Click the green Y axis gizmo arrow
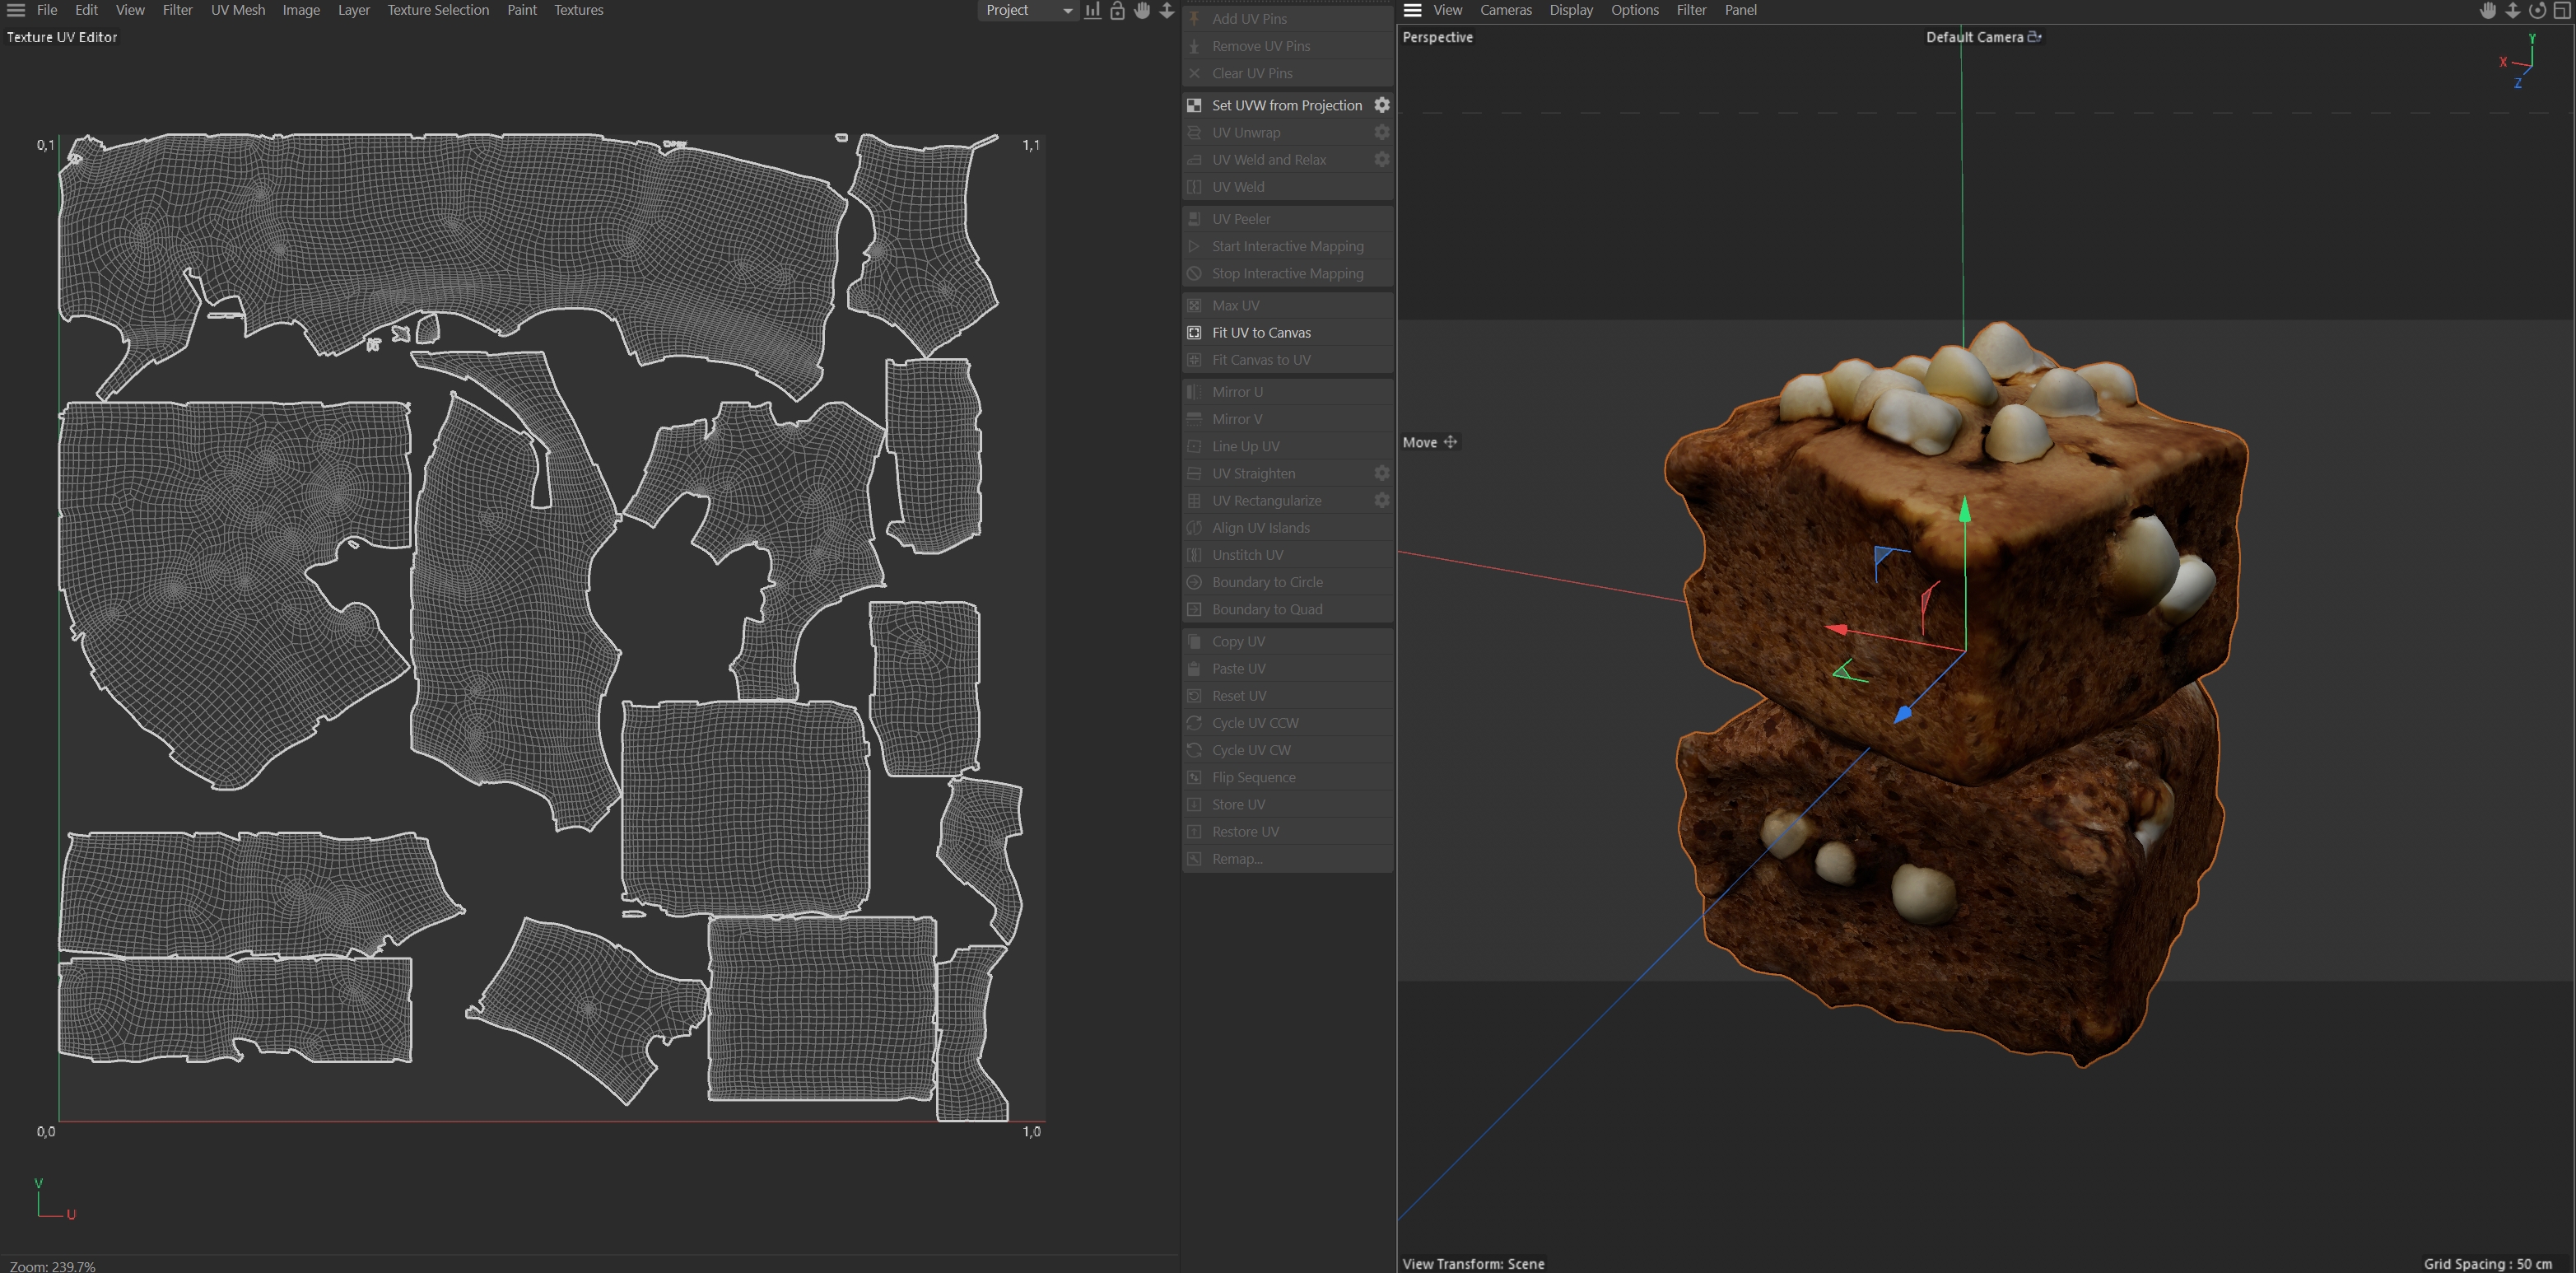This screenshot has height=1273, width=2576. [x=1965, y=510]
